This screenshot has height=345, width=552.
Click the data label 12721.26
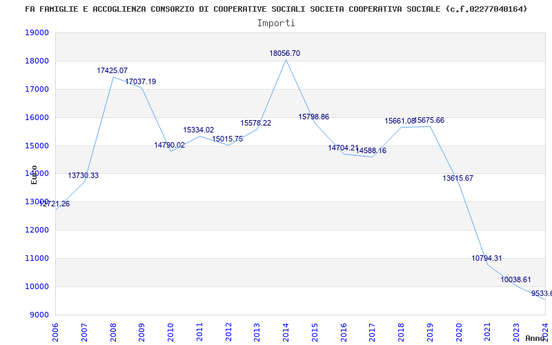[x=55, y=204]
